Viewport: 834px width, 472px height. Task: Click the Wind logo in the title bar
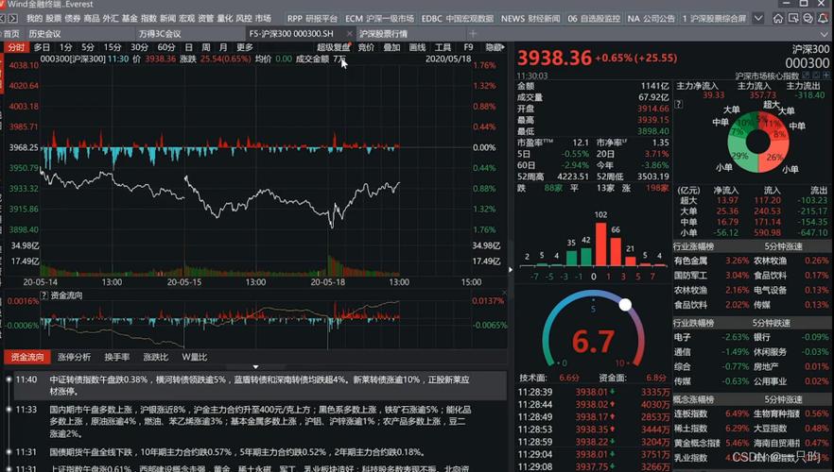point(3,4)
